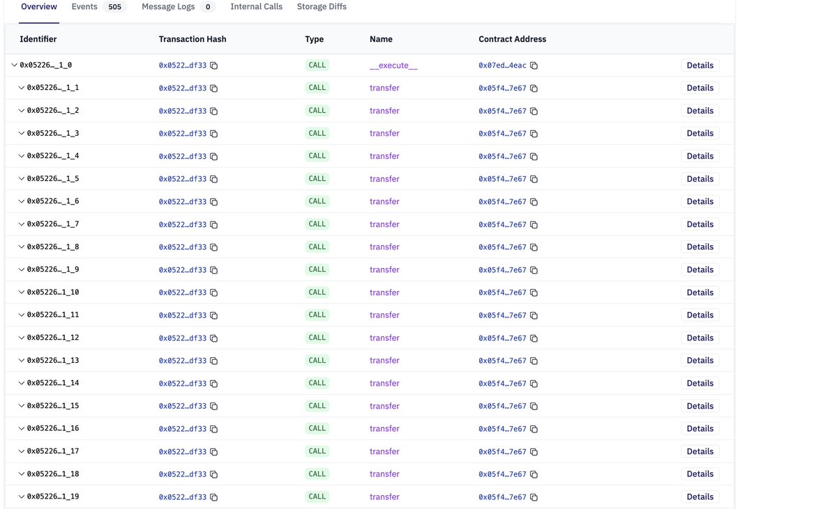Open Details for row 0x05226…1_18

click(x=700, y=474)
